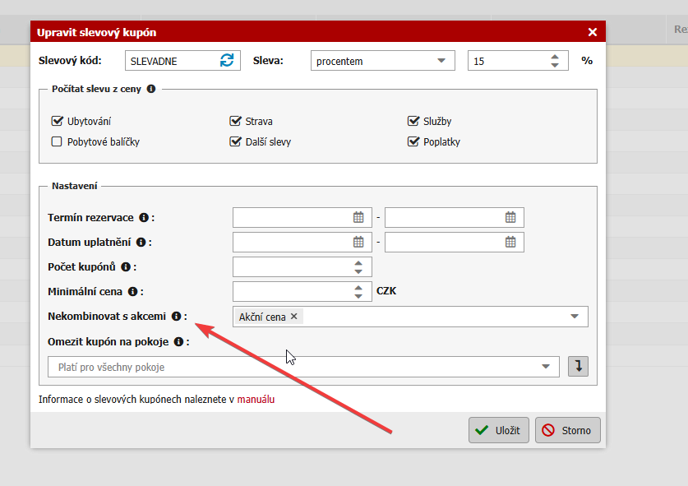Uncheck the Ubytování checkbox
This screenshot has height=486, width=688.
pyautogui.click(x=57, y=121)
